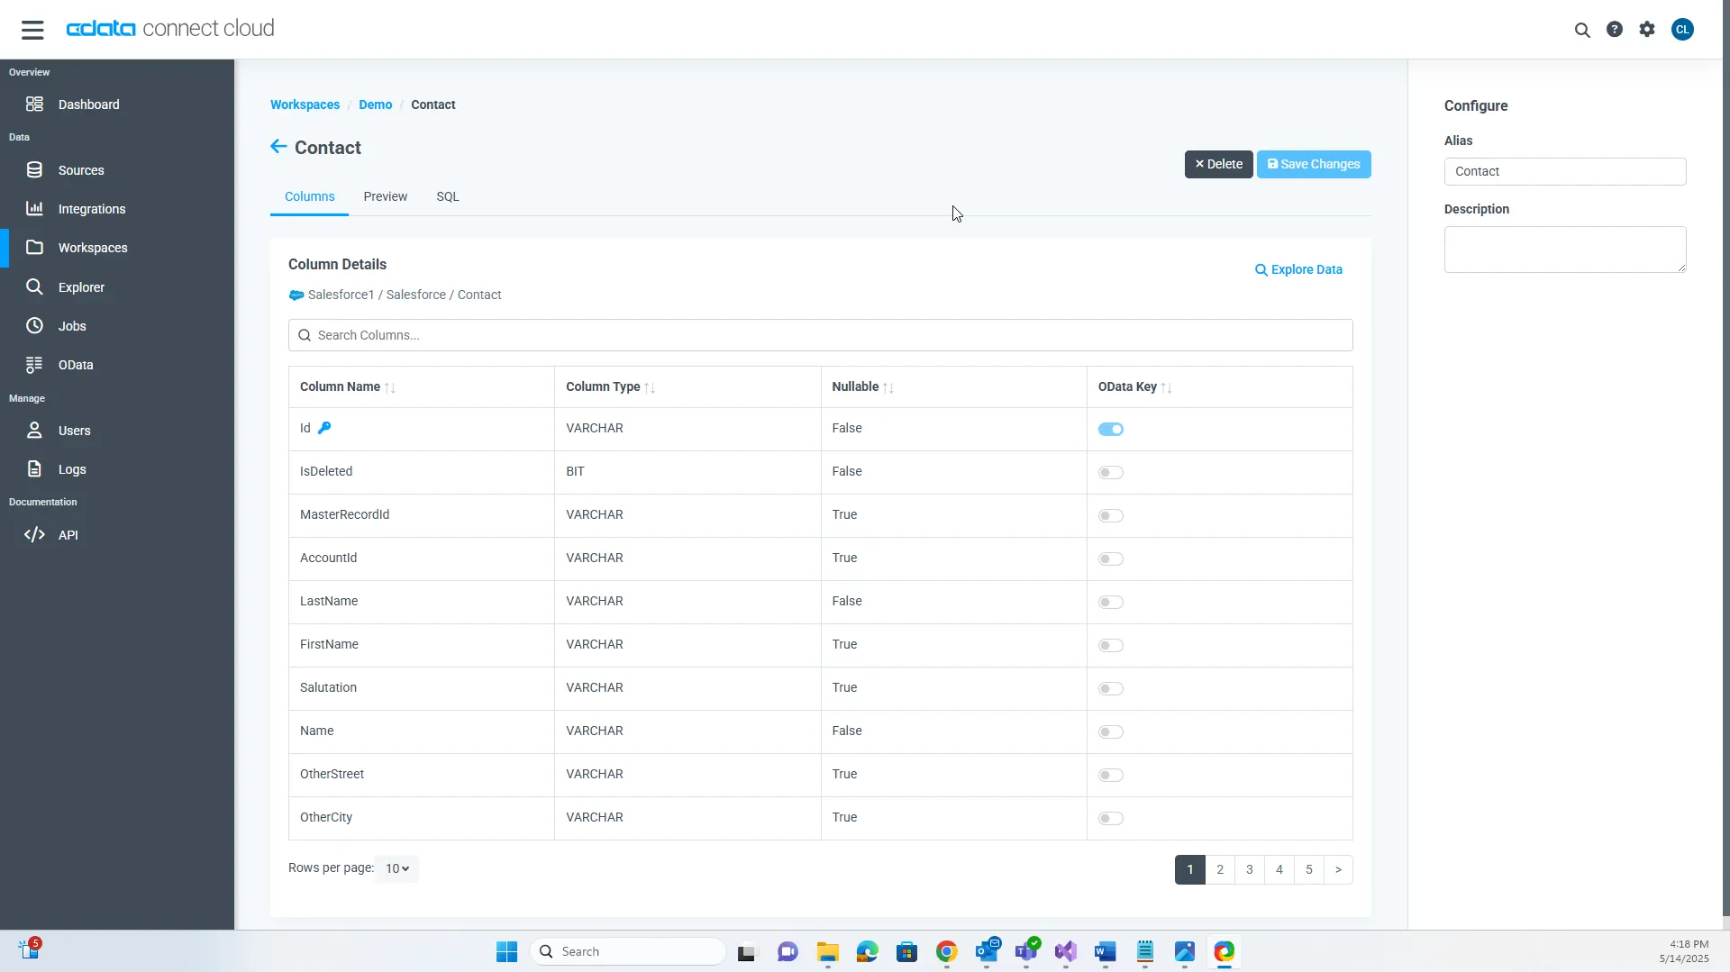Screen dimensions: 1730x972
Task: Click the Search Columns input field
Action: 820,335
